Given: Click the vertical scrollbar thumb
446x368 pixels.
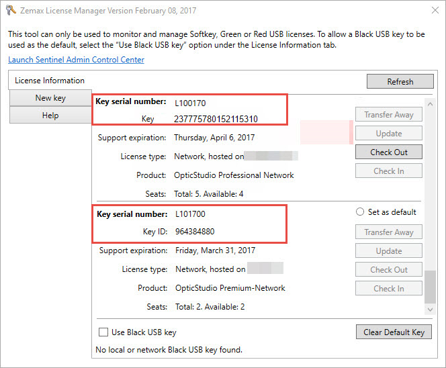Looking at the screenshot, I should point(430,287).
